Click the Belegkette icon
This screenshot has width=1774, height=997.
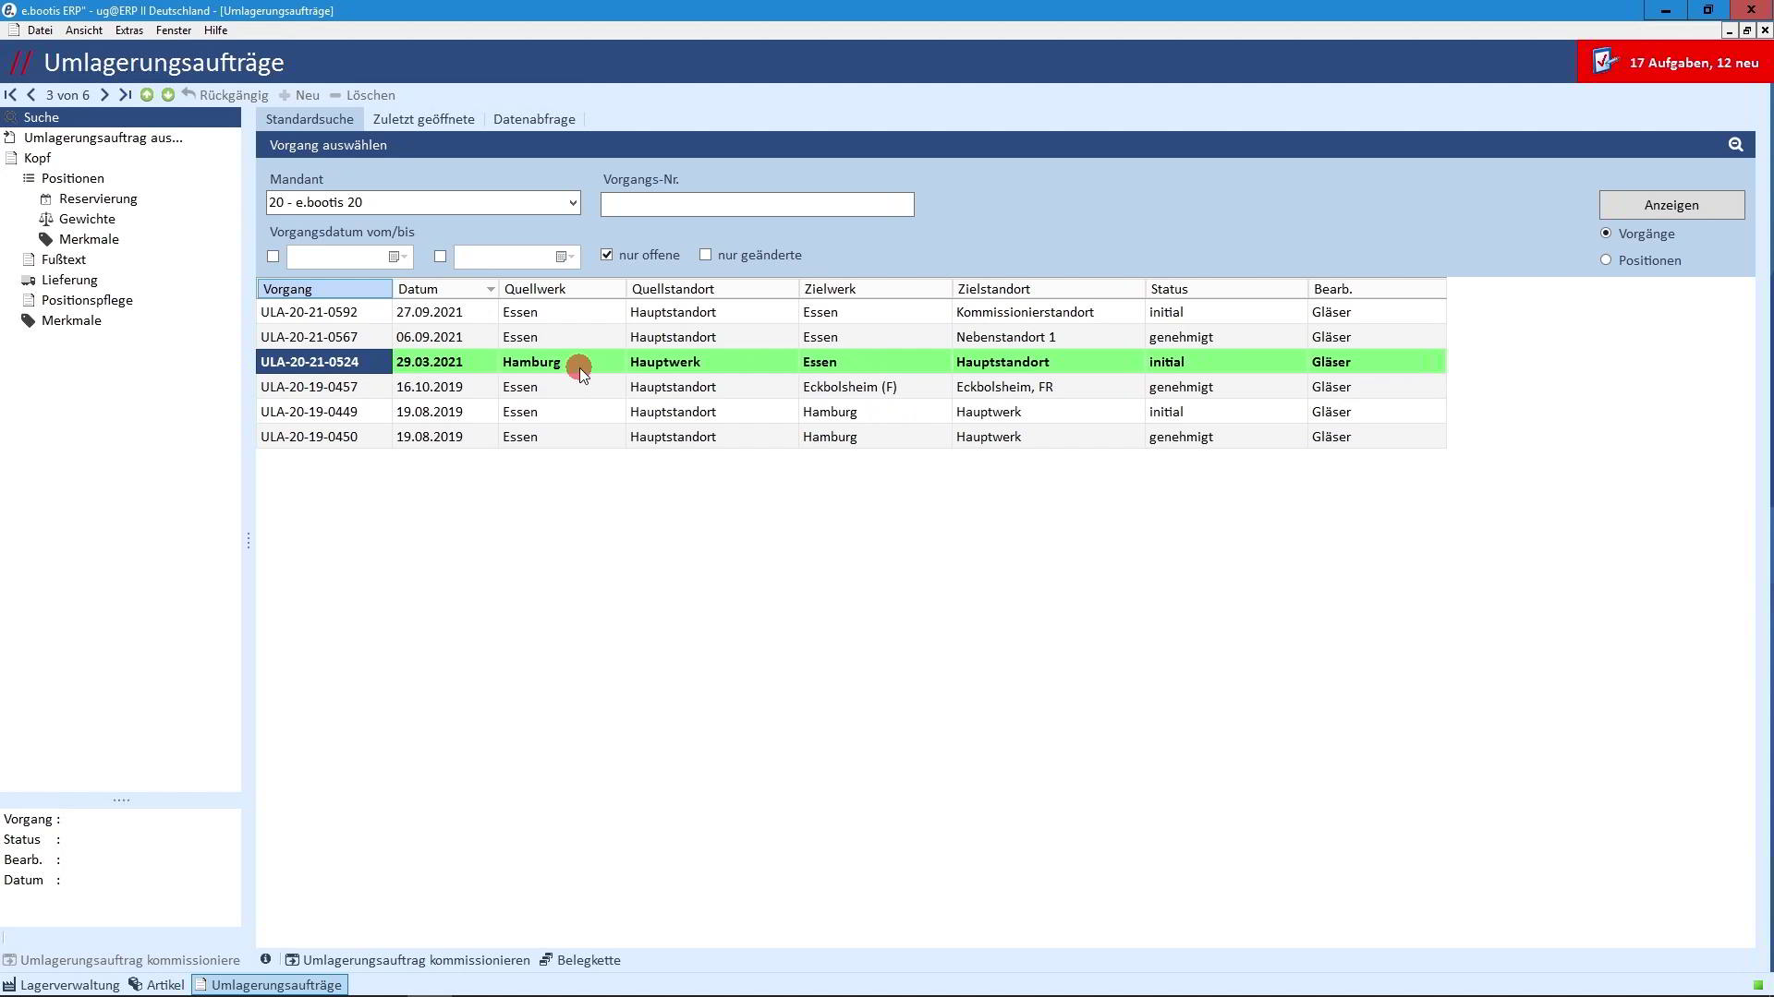546,960
